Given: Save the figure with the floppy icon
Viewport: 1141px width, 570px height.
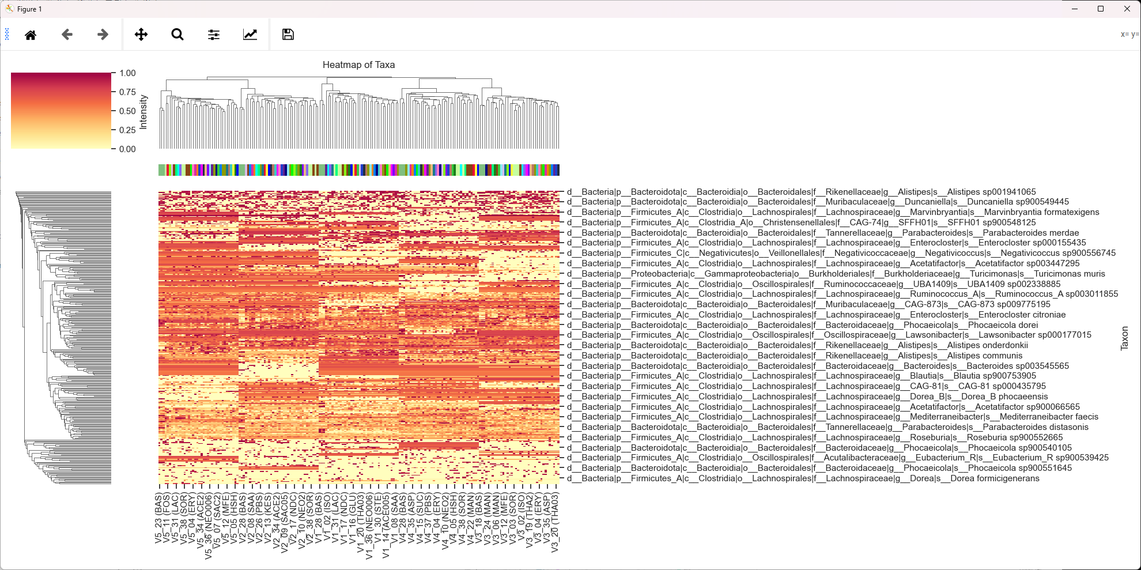Looking at the screenshot, I should click(288, 35).
